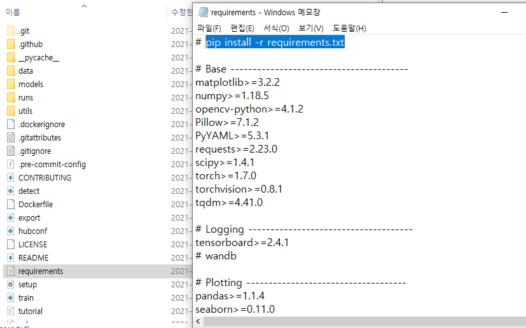Click the CONTRIBUTING markdown file icon

tap(11, 178)
